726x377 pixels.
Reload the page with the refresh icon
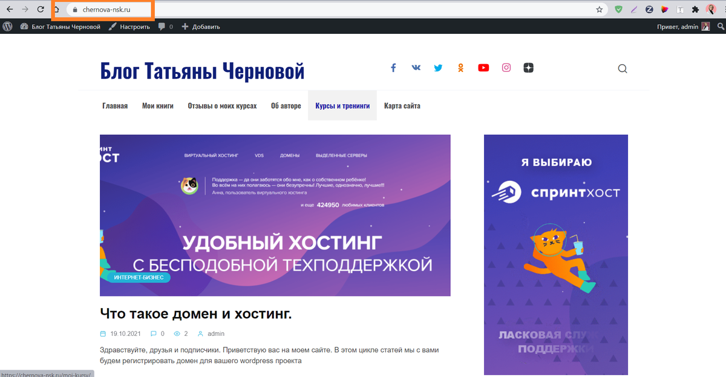click(x=41, y=9)
